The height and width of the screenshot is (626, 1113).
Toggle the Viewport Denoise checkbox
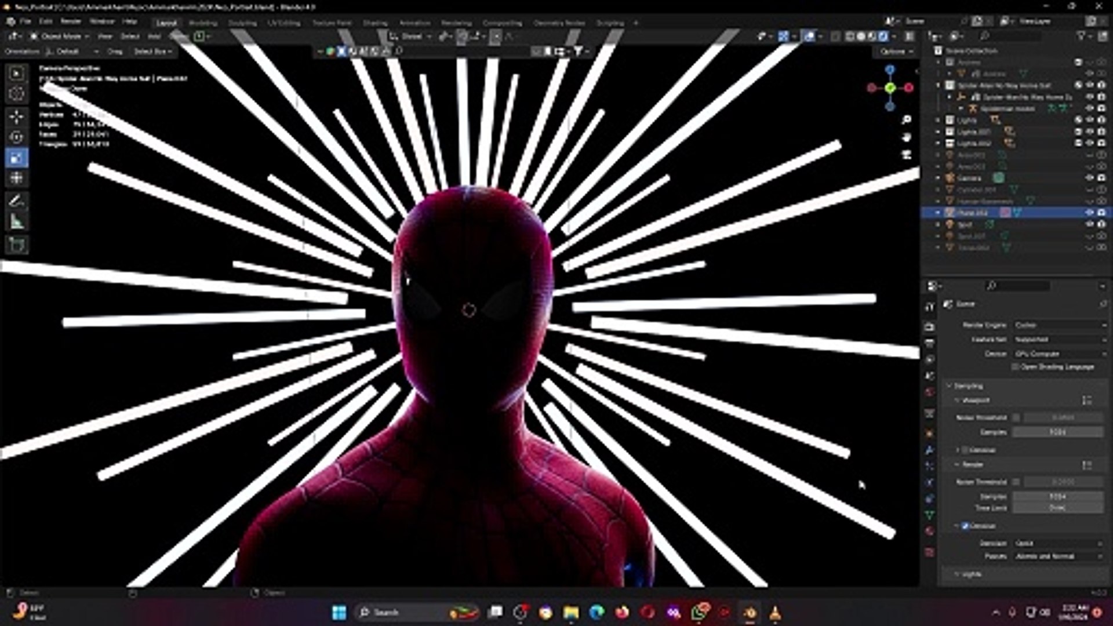965,450
